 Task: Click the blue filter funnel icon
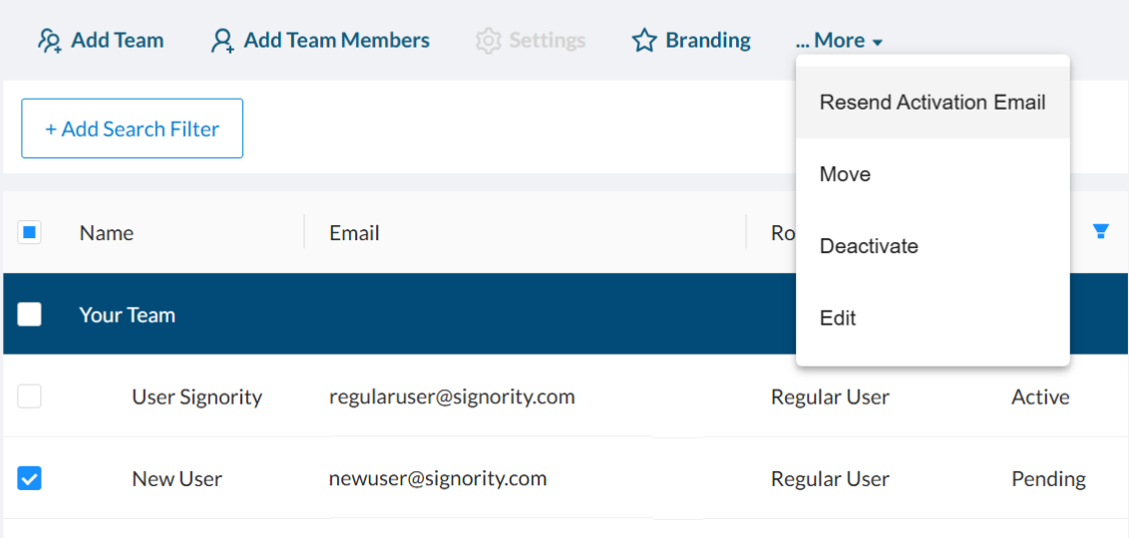tap(1100, 232)
